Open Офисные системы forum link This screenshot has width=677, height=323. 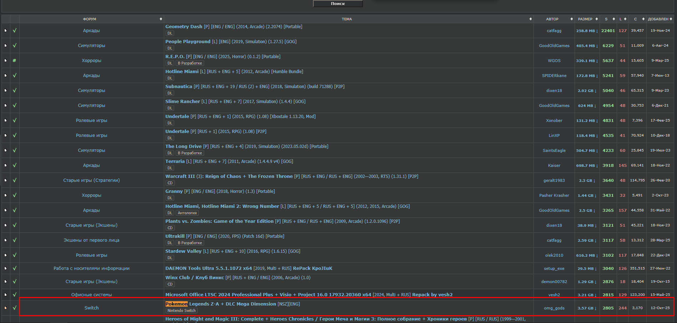coord(91,295)
